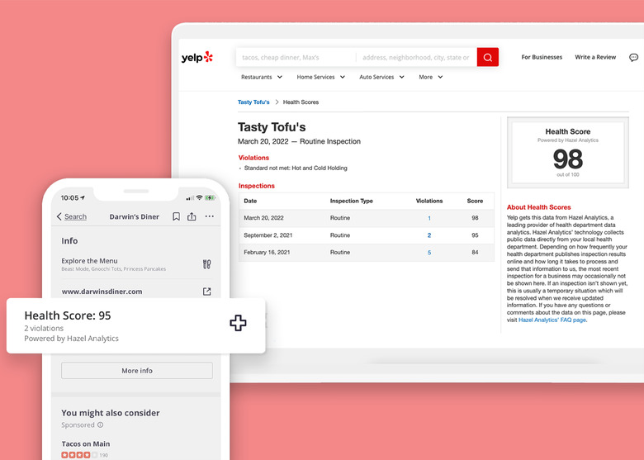Screen dimensions: 644x460
Task: Click the Tasty Tofu's page title
Action: tap(272, 127)
